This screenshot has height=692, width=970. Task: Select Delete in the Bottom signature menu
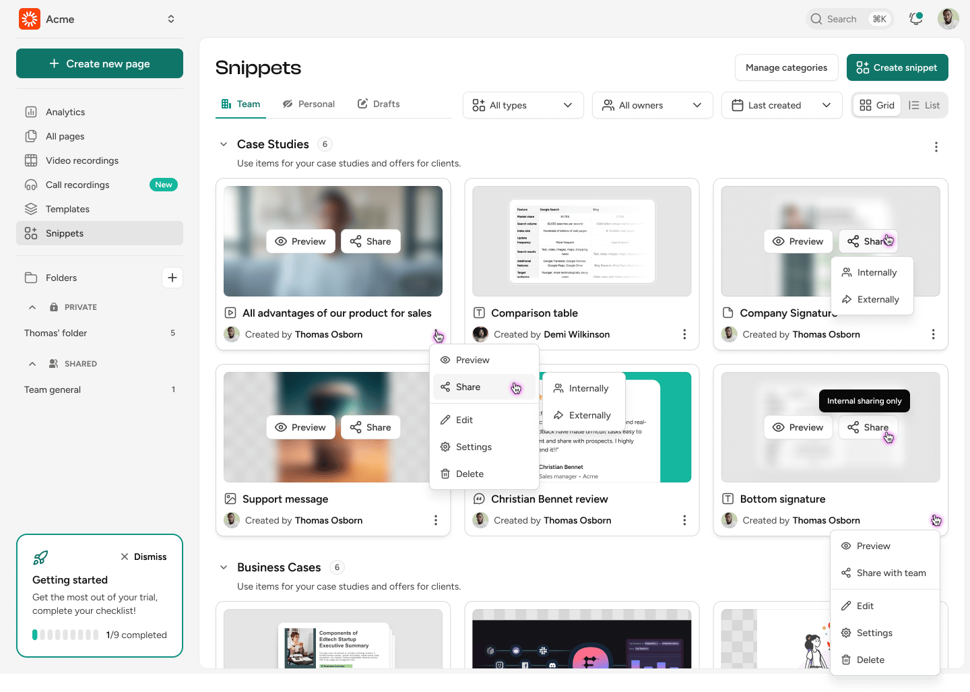(x=870, y=660)
